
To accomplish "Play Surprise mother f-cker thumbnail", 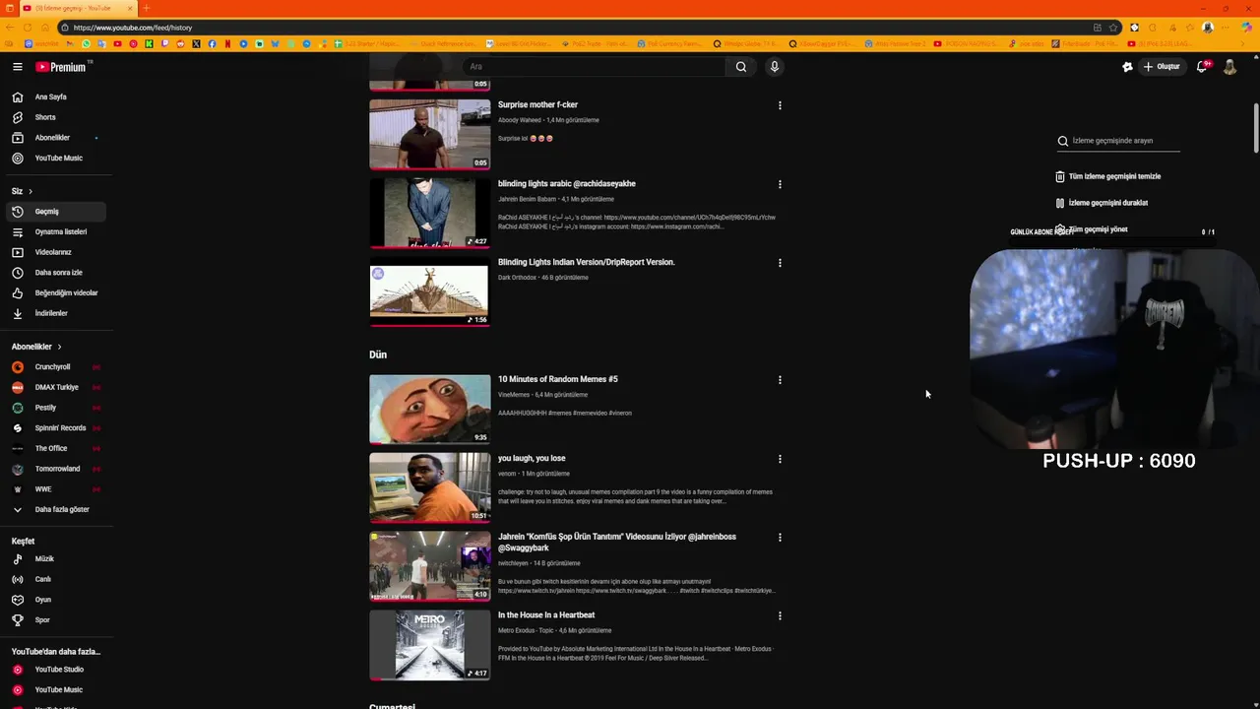I will point(429,134).
